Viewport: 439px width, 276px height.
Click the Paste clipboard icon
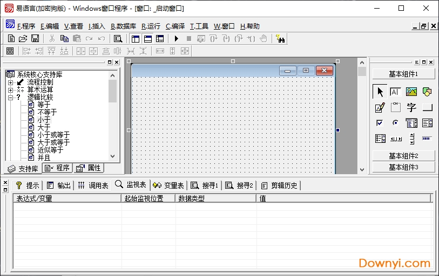pos(77,39)
